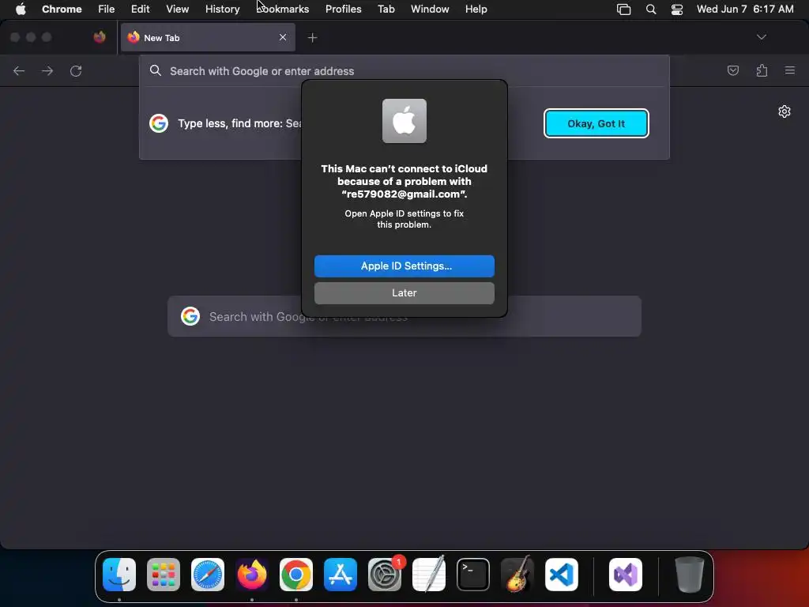Launch GarageBand from the dock

517,575
